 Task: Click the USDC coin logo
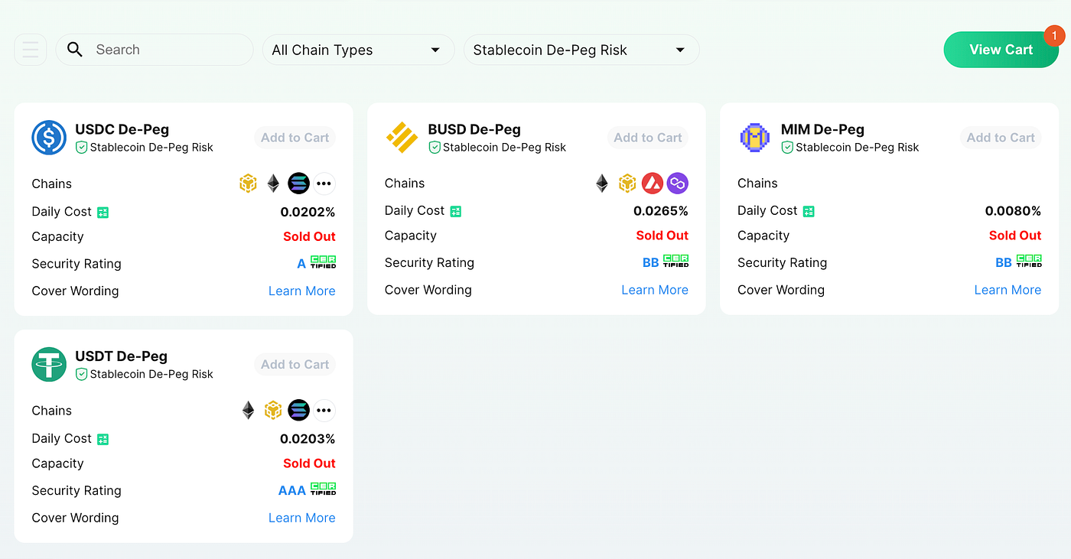point(49,138)
